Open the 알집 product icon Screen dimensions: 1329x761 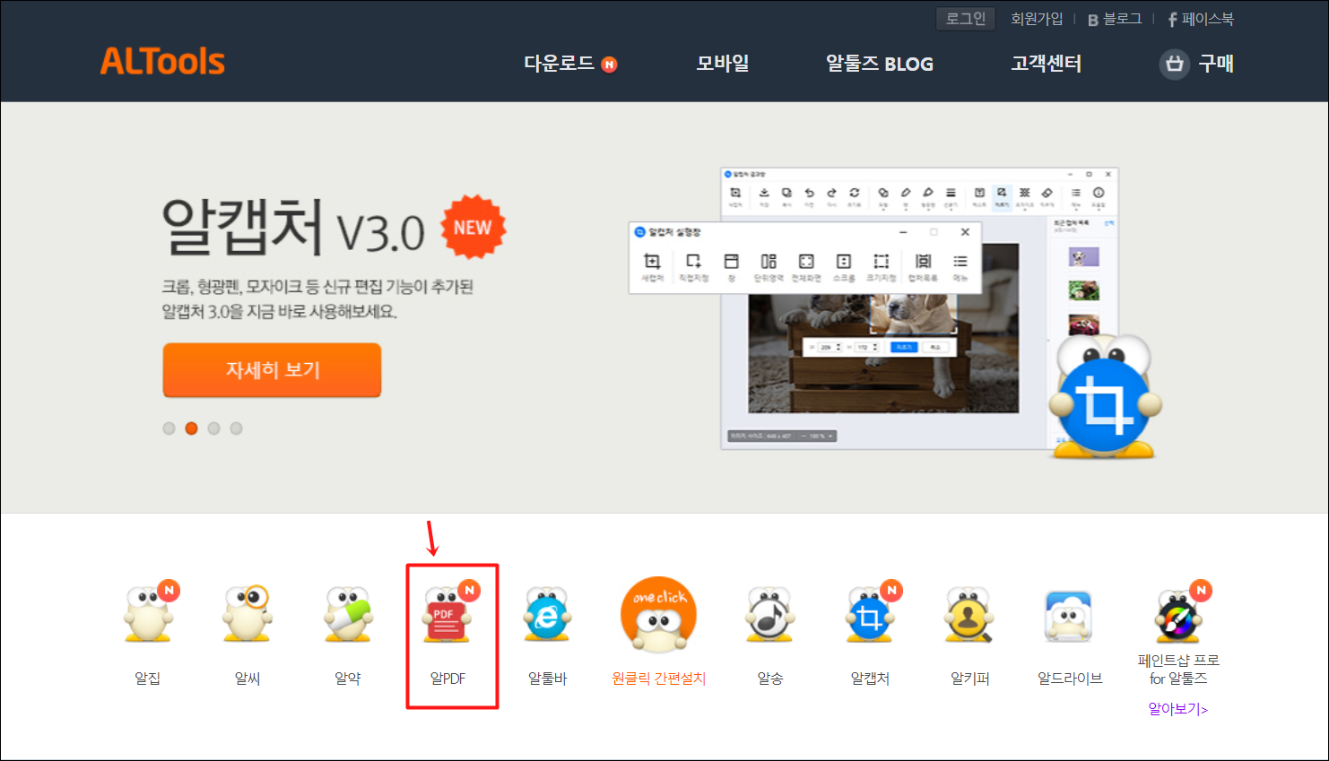(x=149, y=613)
